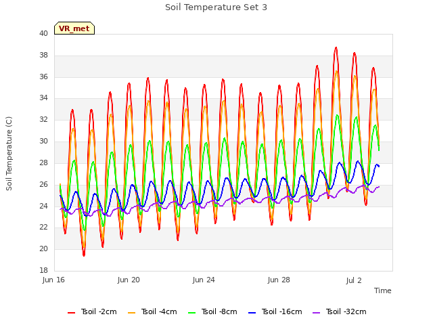The width and height of the screenshot is (433, 325).
Task: Select the Tsoil -2cm legend label
Action: click(x=99, y=311)
